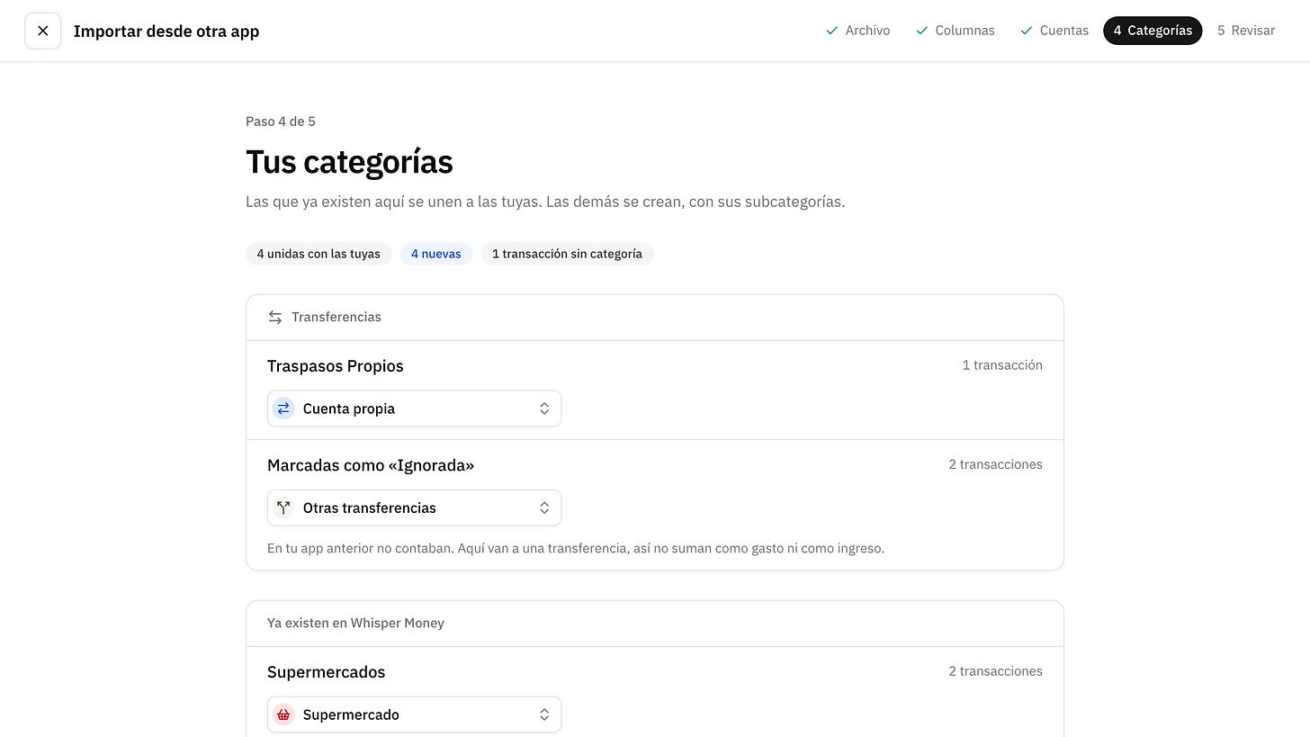Viewport: 1310px width, 737px height.
Task: Go back to the Columnas step
Action: (x=956, y=31)
